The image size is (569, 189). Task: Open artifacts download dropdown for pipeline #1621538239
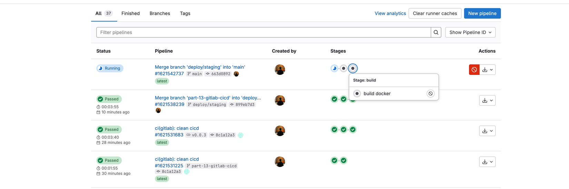point(487,100)
